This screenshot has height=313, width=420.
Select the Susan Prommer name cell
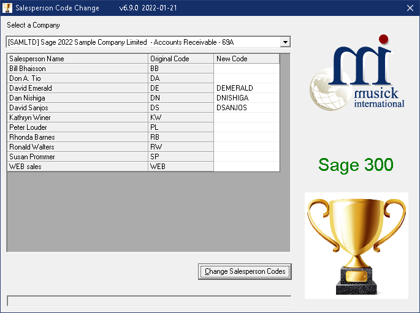78,157
